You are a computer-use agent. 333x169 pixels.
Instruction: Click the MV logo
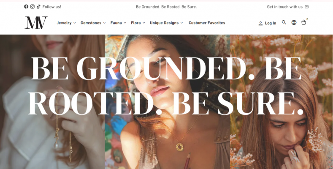[36, 23]
